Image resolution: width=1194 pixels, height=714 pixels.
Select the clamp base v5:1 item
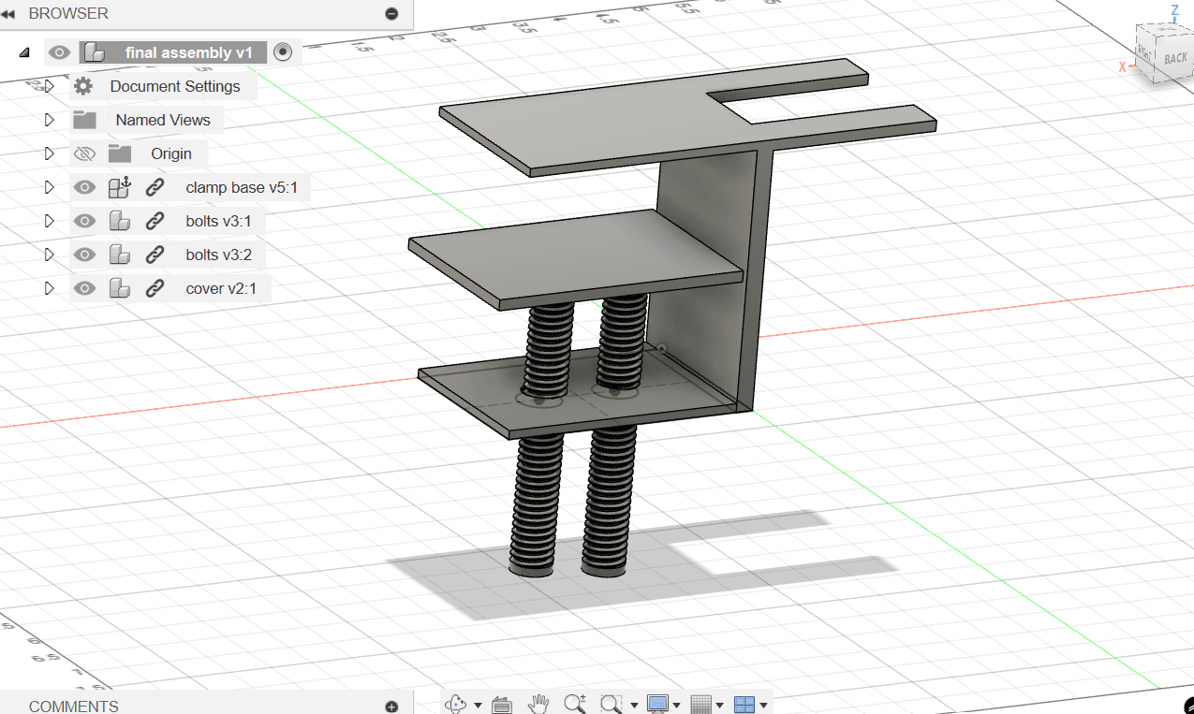pos(242,187)
